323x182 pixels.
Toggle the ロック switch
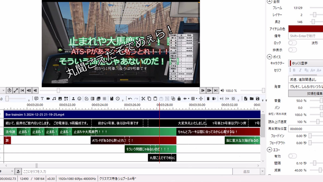(292, 43)
